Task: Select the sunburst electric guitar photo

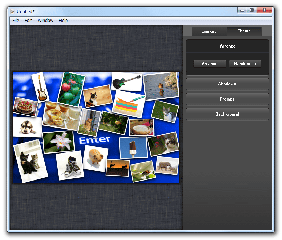Action: (x=40, y=87)
